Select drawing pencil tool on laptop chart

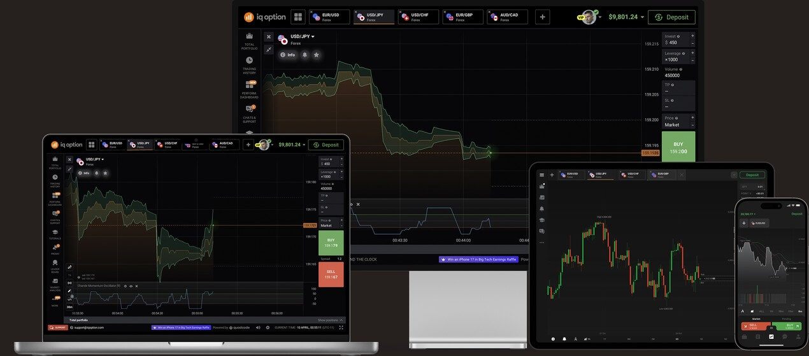click(x=69, y=290)
